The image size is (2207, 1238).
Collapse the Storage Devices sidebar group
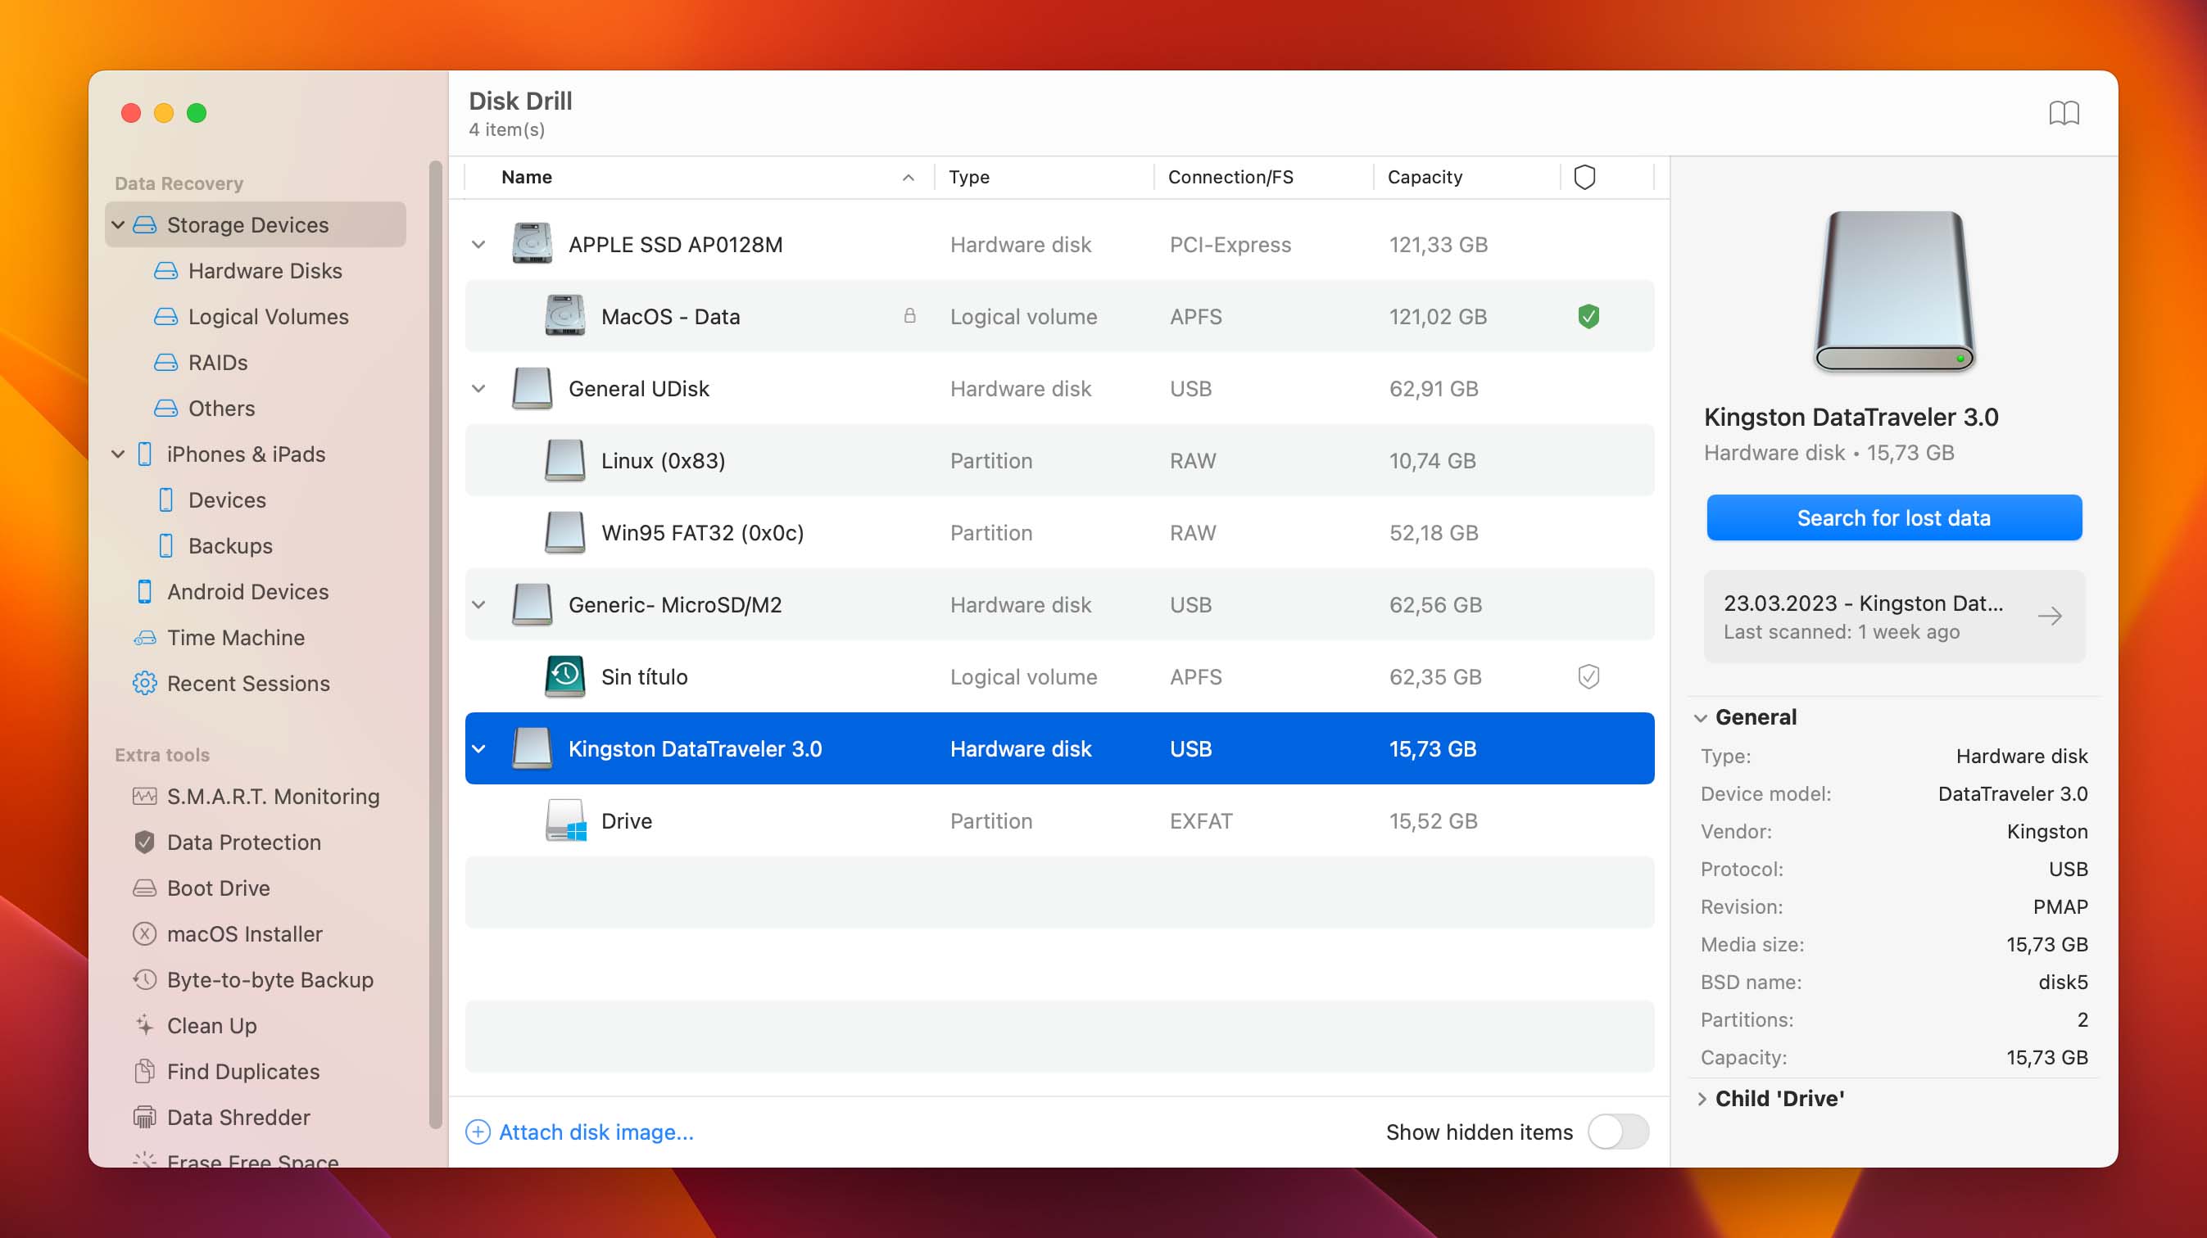pos(118,225)
